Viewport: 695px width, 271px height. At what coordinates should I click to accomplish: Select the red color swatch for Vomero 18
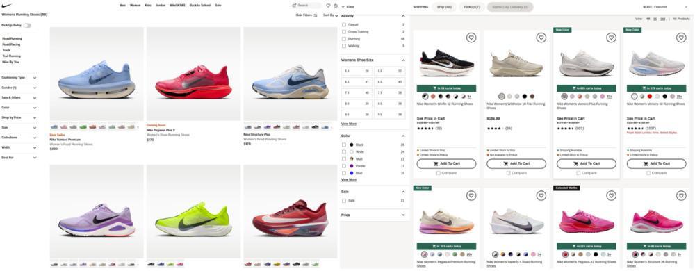click(x=650, y=96)
